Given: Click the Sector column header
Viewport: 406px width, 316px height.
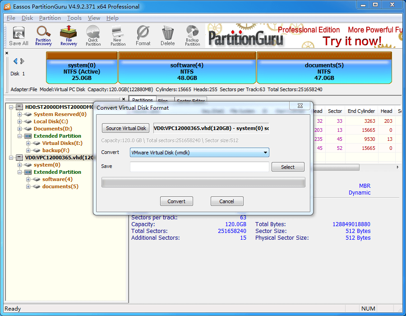Looking at the screenshot, I should tap(335, 111).
